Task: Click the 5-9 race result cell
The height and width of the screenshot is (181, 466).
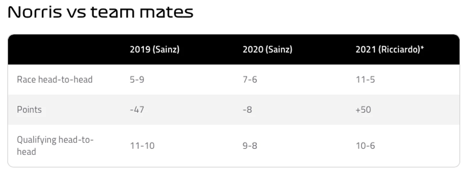Action: click(x=137, y=80)
